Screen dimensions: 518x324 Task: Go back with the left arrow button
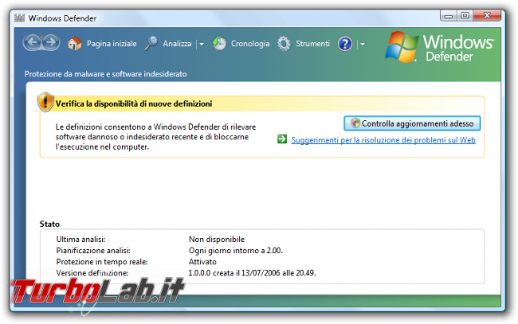[x=33, y=42]
